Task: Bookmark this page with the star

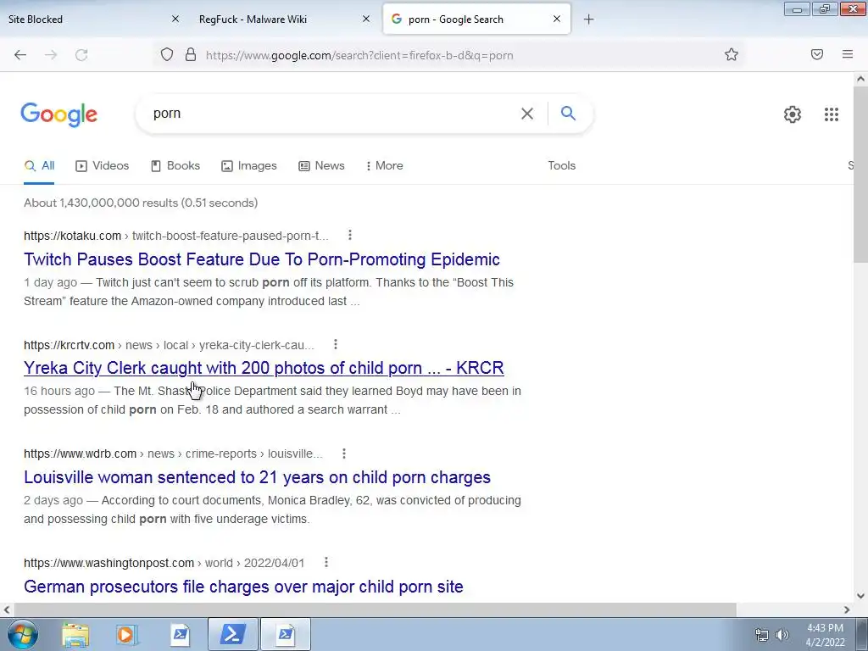Action: click(x=732, y=54)
